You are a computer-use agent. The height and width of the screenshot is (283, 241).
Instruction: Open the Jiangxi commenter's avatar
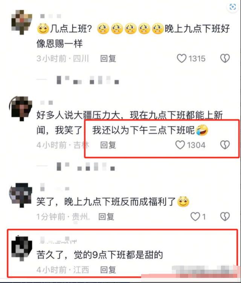click(x=22, y=248)
